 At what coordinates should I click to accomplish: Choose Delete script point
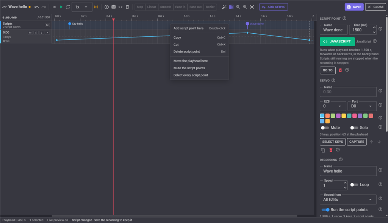point(199,51)
